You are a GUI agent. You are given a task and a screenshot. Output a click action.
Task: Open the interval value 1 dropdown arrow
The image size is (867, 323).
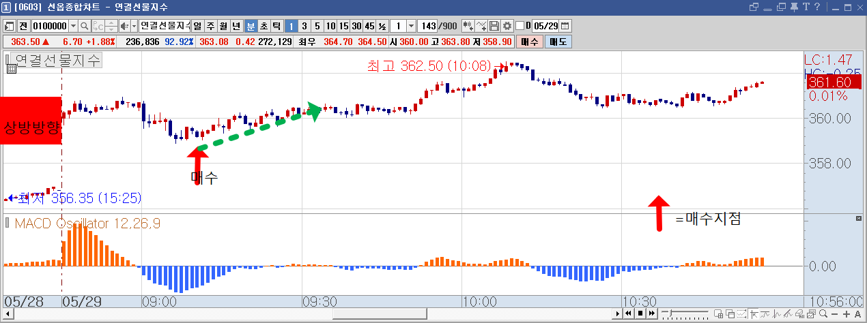click(411, 26)
